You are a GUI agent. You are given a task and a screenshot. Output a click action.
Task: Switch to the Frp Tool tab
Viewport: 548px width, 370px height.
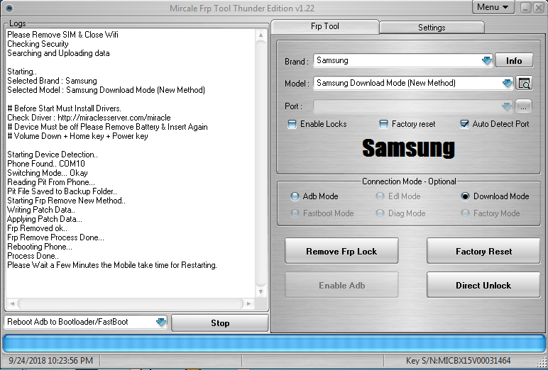(324, 26)
